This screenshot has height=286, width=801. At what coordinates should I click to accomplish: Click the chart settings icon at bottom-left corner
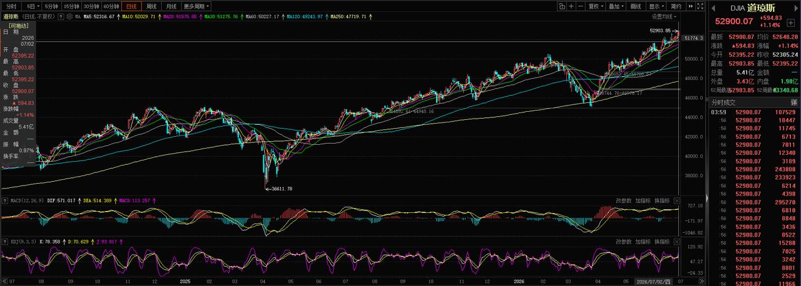pos(4,282)
